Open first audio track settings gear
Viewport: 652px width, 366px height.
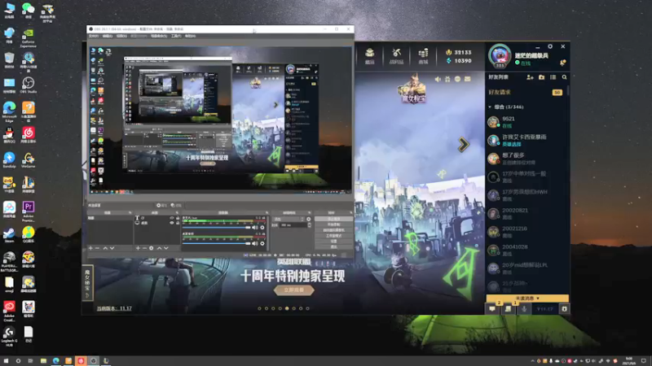coord(262,228)
